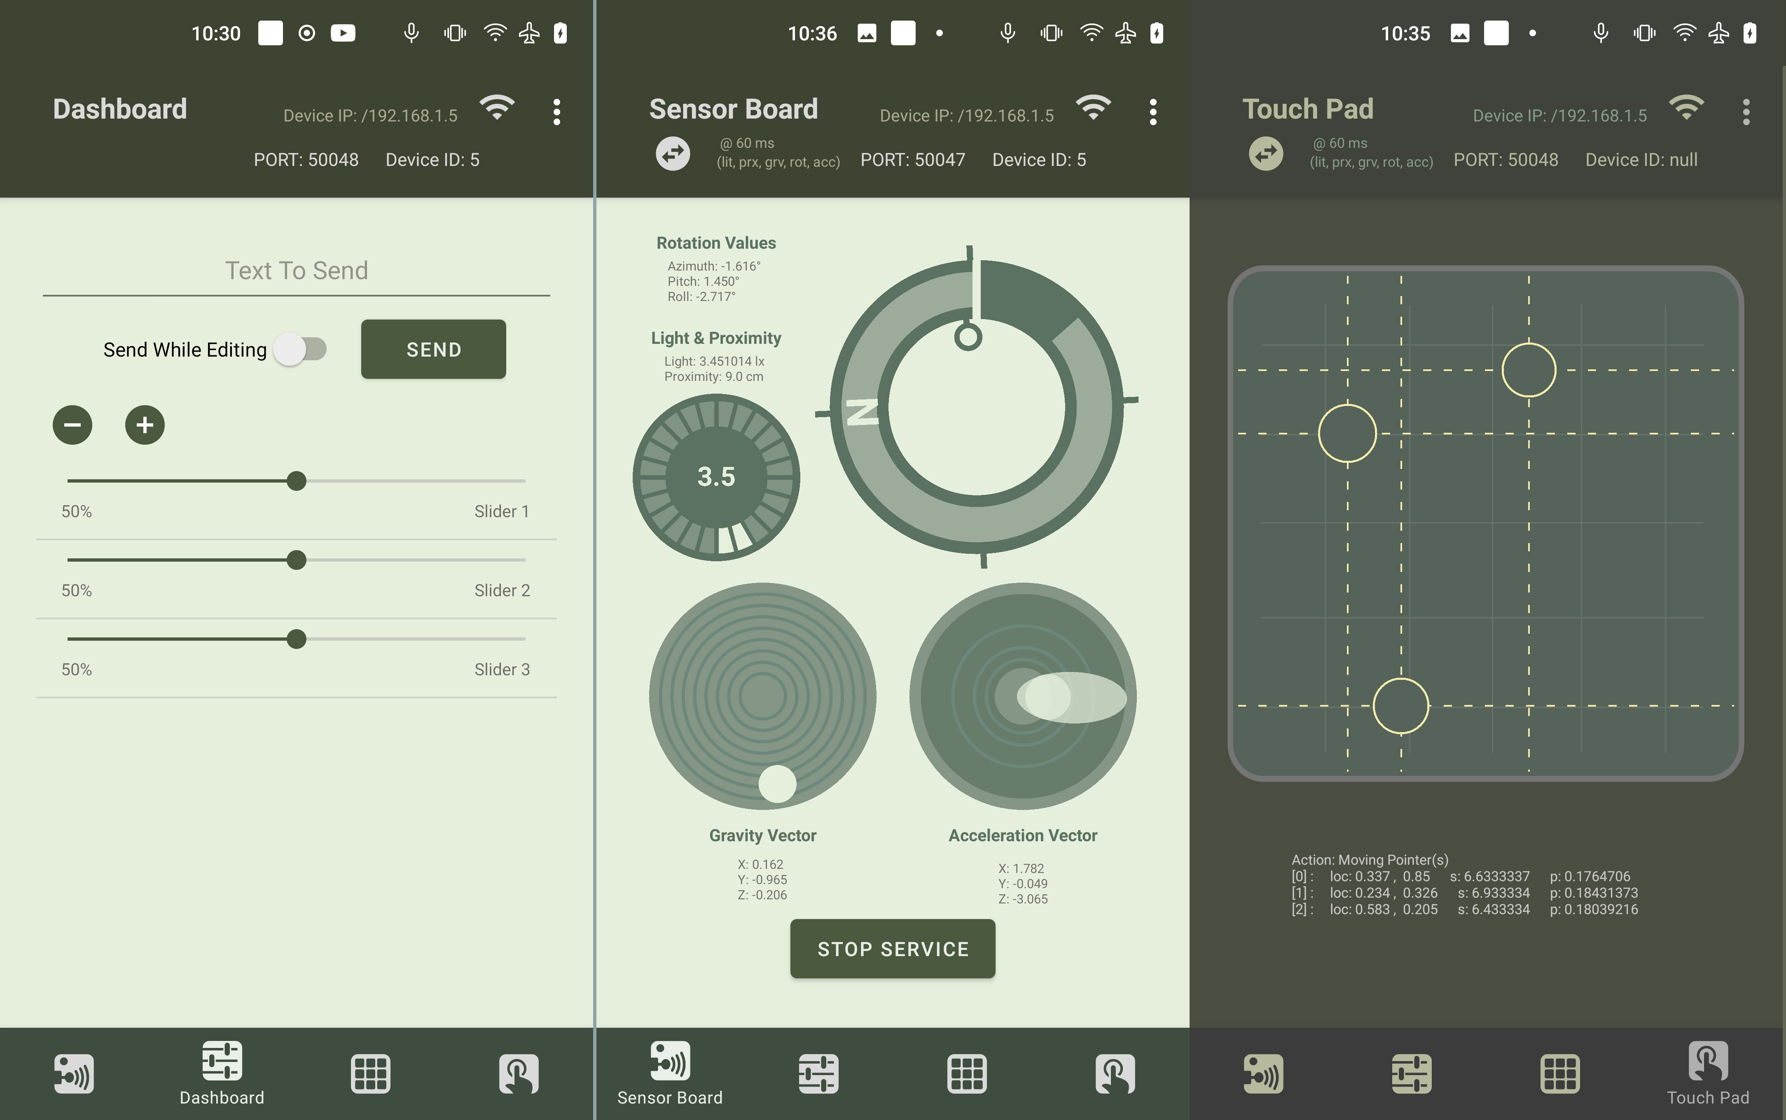Tap the Gravity Vector circle display

(x=763, y=696)
